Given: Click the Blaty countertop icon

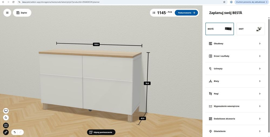Looking at the screenshot, I should coord(210,81).
